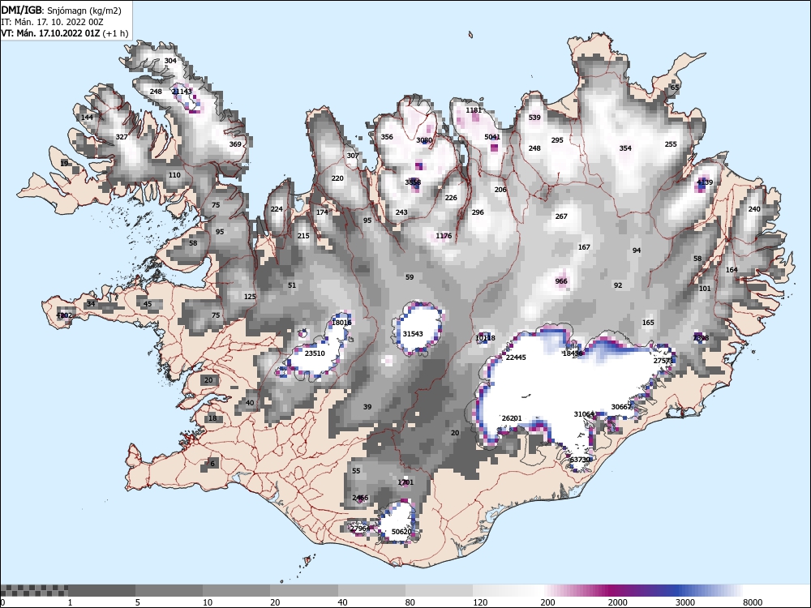Click the map value '144'
The width and height of the screenshot is (811, 608).
click(x=88, y=118)
